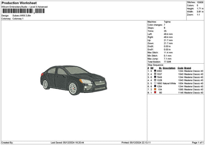Click the Colorway 1 value

click(x=18, y=19)
